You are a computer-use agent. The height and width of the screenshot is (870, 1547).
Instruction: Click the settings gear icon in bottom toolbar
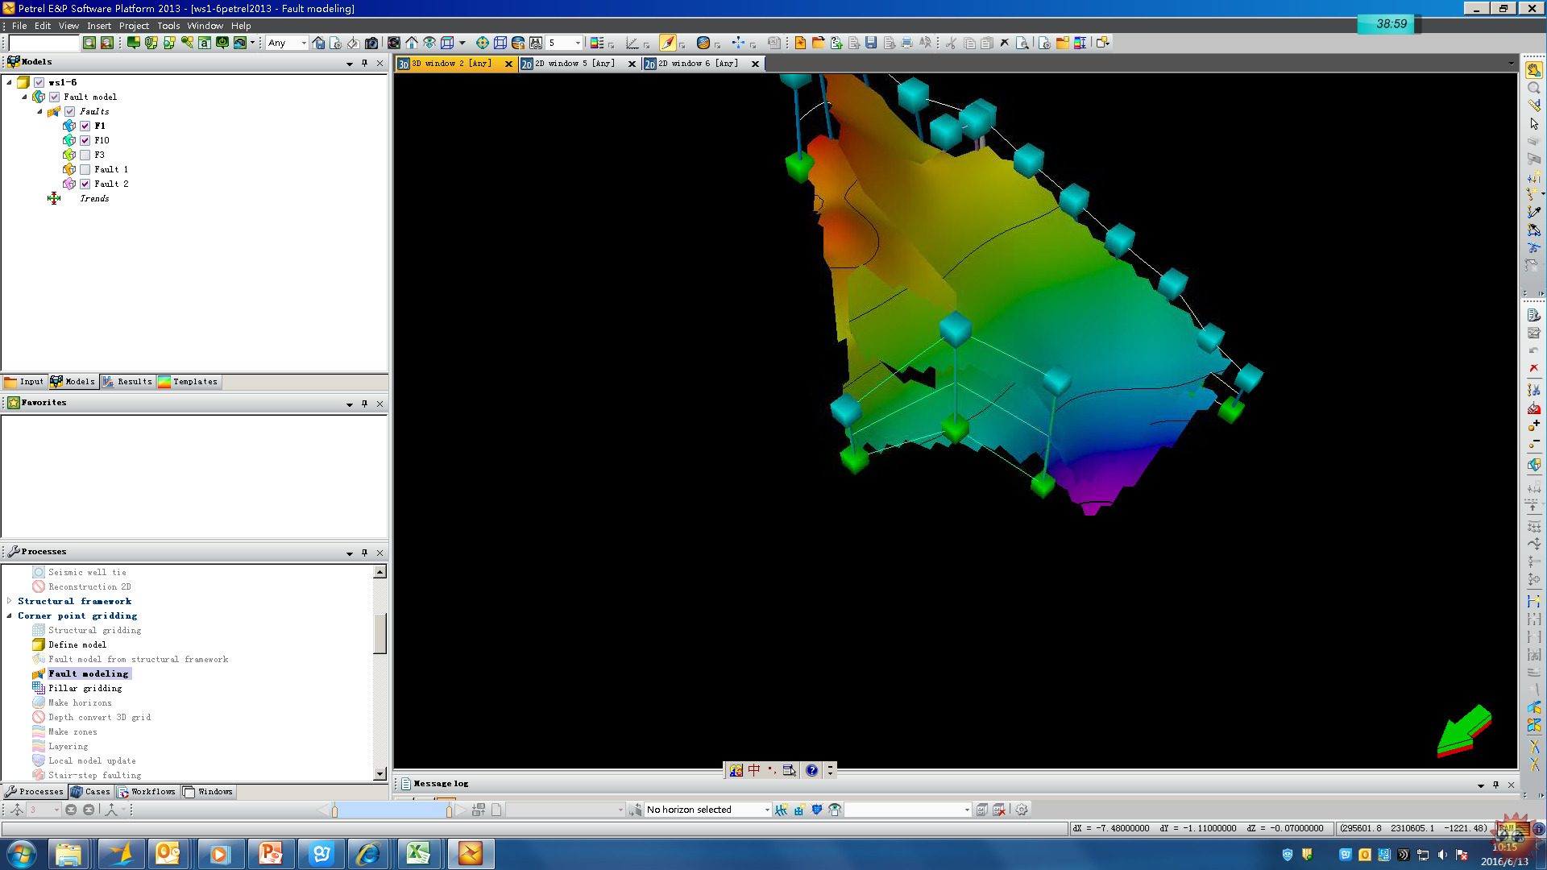pyautogui.click(x=1022, y=810)
